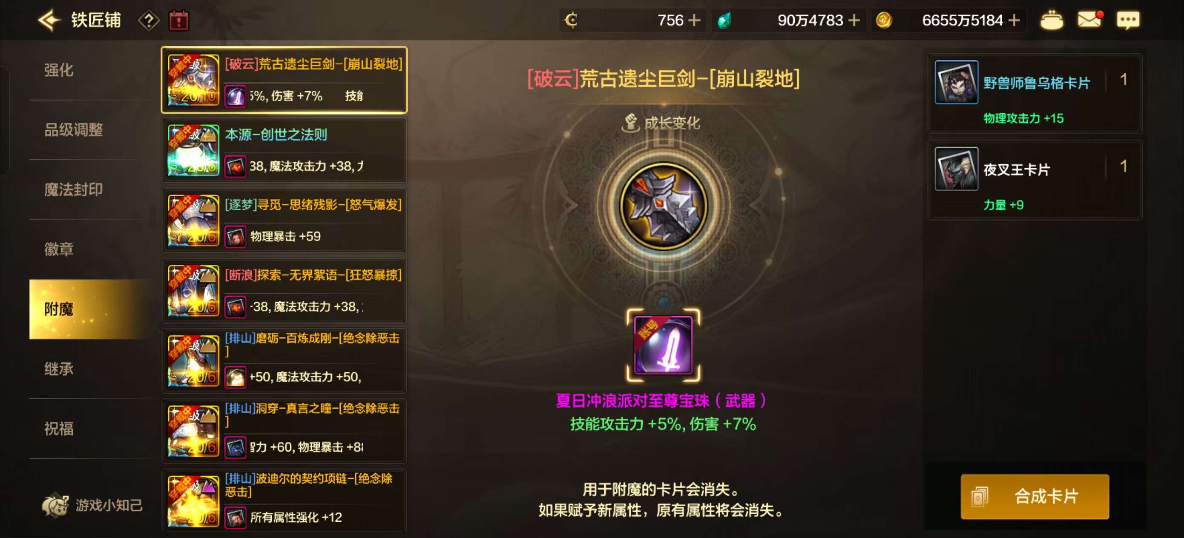Open the gold pouch icon
This screenshot has height=538, width=1184.
click(x=1052, y=20)
